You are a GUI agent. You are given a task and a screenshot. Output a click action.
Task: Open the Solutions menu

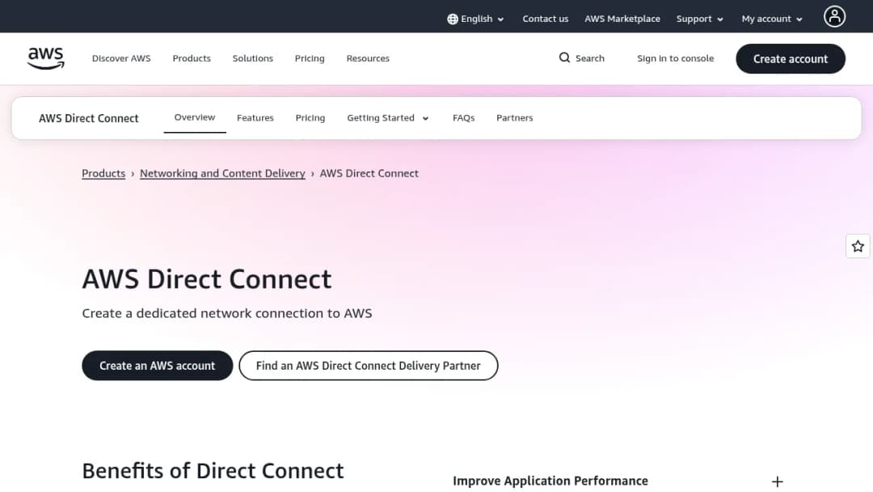tap(253, 58)
